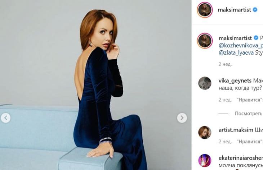
Task: Click the maksimartist avatar beside the caption
Action: point(205,41)
